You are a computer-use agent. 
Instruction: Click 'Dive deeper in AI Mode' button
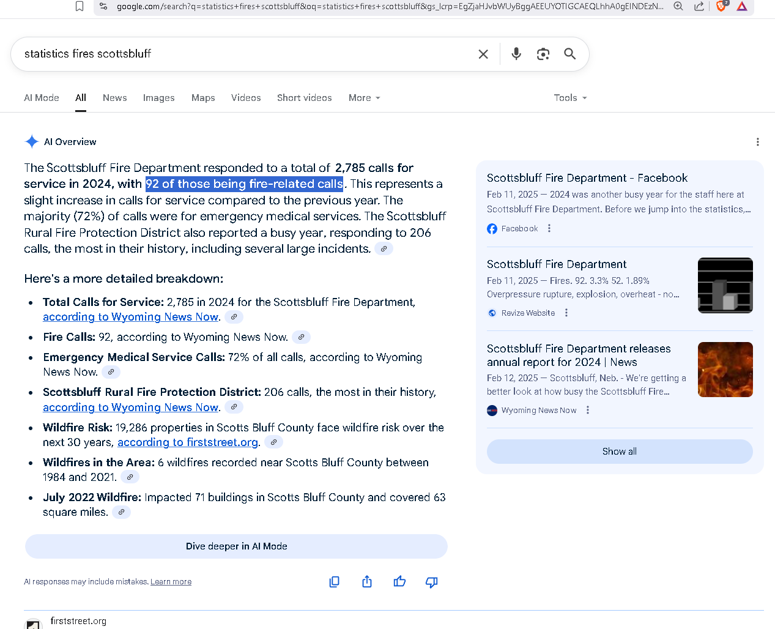tap(236, 546)
